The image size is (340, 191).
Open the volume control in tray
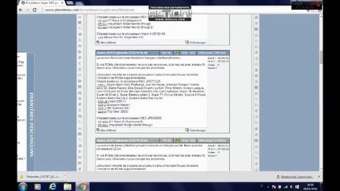292,187
